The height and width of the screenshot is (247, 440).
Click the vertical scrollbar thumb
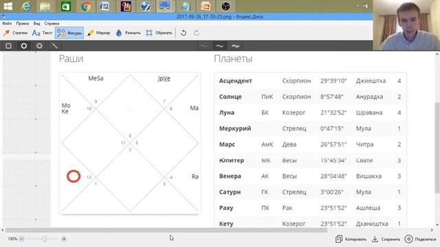pos(437,148)
